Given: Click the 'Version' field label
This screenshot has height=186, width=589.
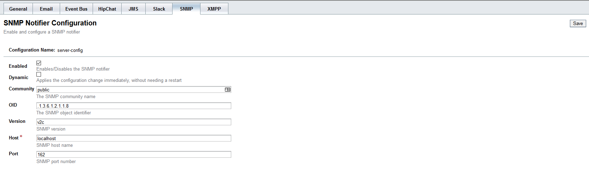Looking at the screenshot, I should 17,121.
